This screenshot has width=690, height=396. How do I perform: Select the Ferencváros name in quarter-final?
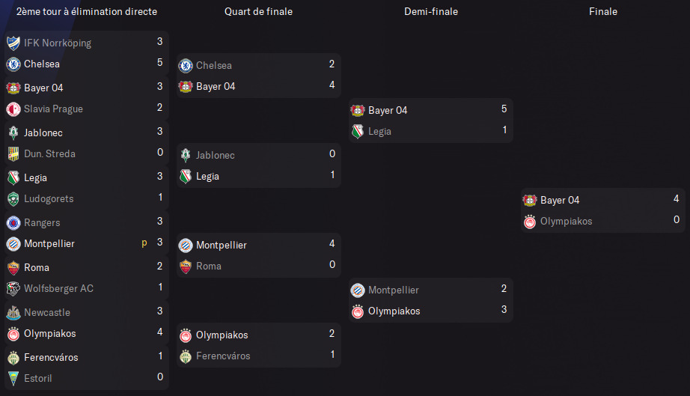(223, 356)
